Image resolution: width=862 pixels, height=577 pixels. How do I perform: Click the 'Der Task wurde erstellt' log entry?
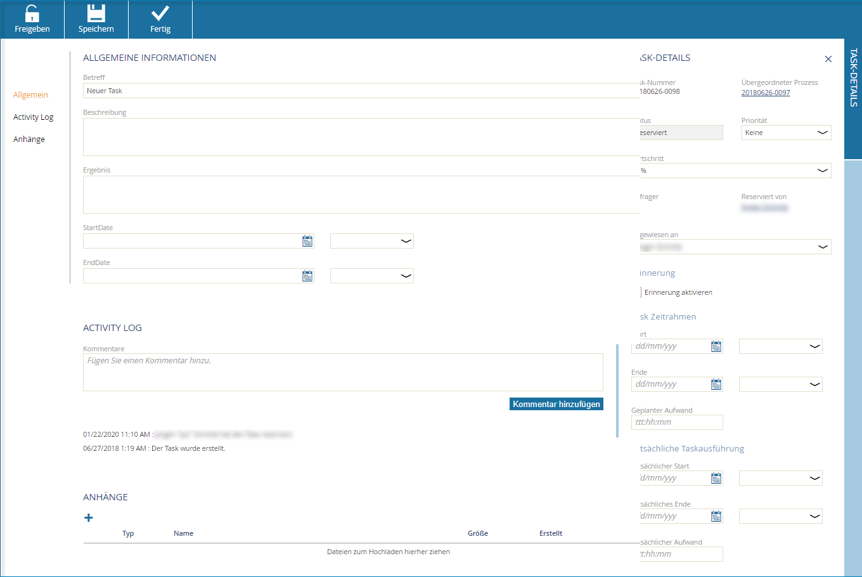click(154, 448)
